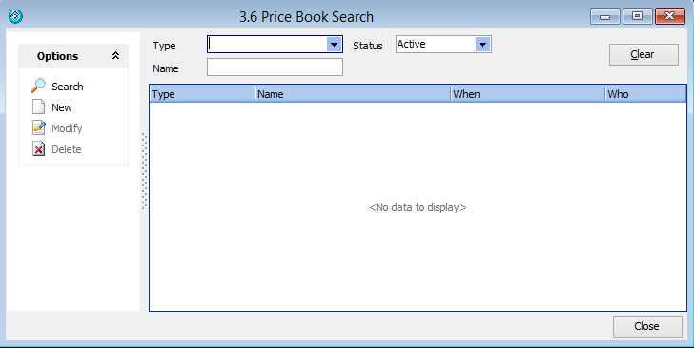This screenshot has width=694, height=348.
Task: Sort by the Type column header
Action: click(202, 94)
